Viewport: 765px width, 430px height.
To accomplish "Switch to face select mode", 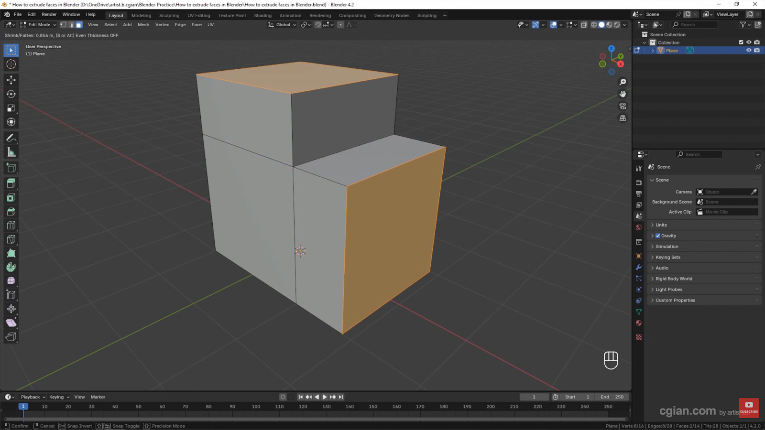I will 79,25.
